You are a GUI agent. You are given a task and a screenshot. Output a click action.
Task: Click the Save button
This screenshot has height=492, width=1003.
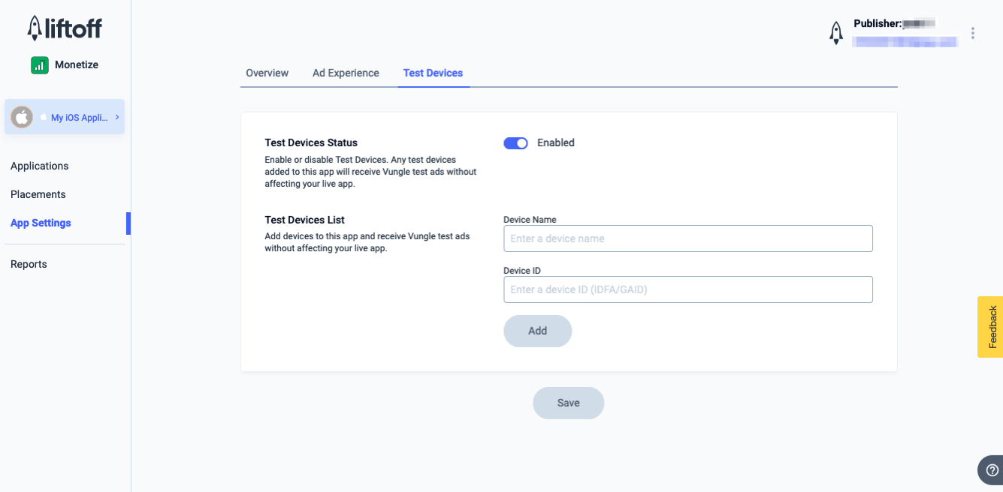coord(568,403)
